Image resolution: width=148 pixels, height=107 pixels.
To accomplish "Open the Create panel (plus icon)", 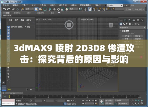I will [121, 20].
